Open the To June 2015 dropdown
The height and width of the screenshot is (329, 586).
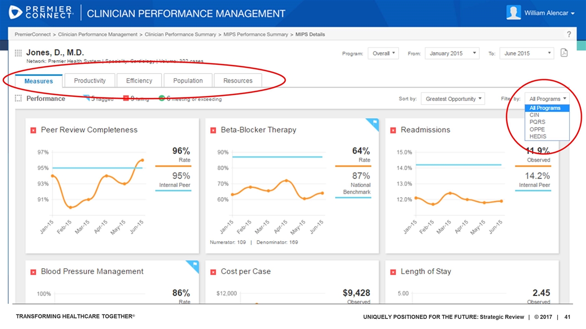[526, 53]
